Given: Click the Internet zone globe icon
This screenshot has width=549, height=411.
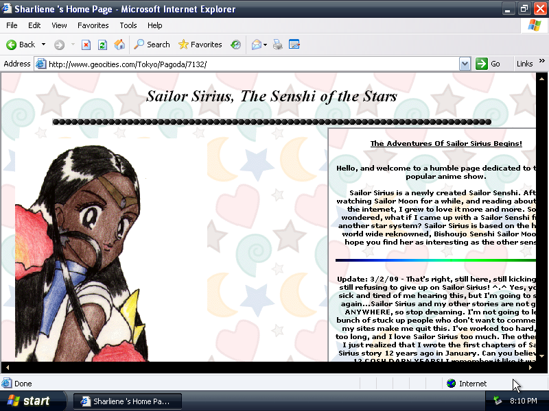Looking at the screenshot, I should coord(451,384).
